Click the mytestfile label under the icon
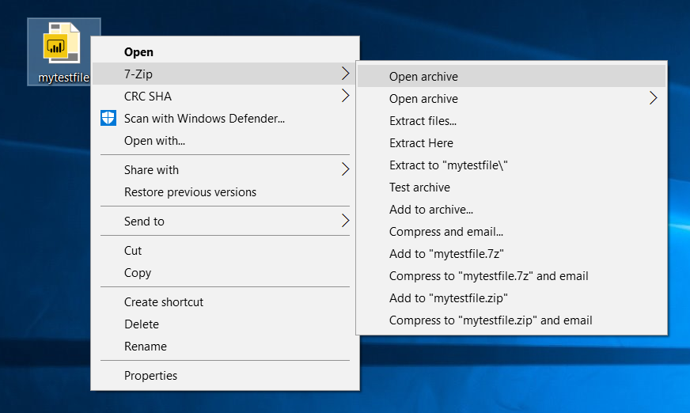 coord(64,78)
